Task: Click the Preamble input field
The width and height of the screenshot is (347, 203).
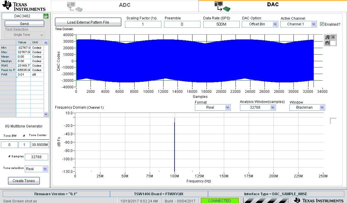Action: pyautogui.click(x=182, y=24)
